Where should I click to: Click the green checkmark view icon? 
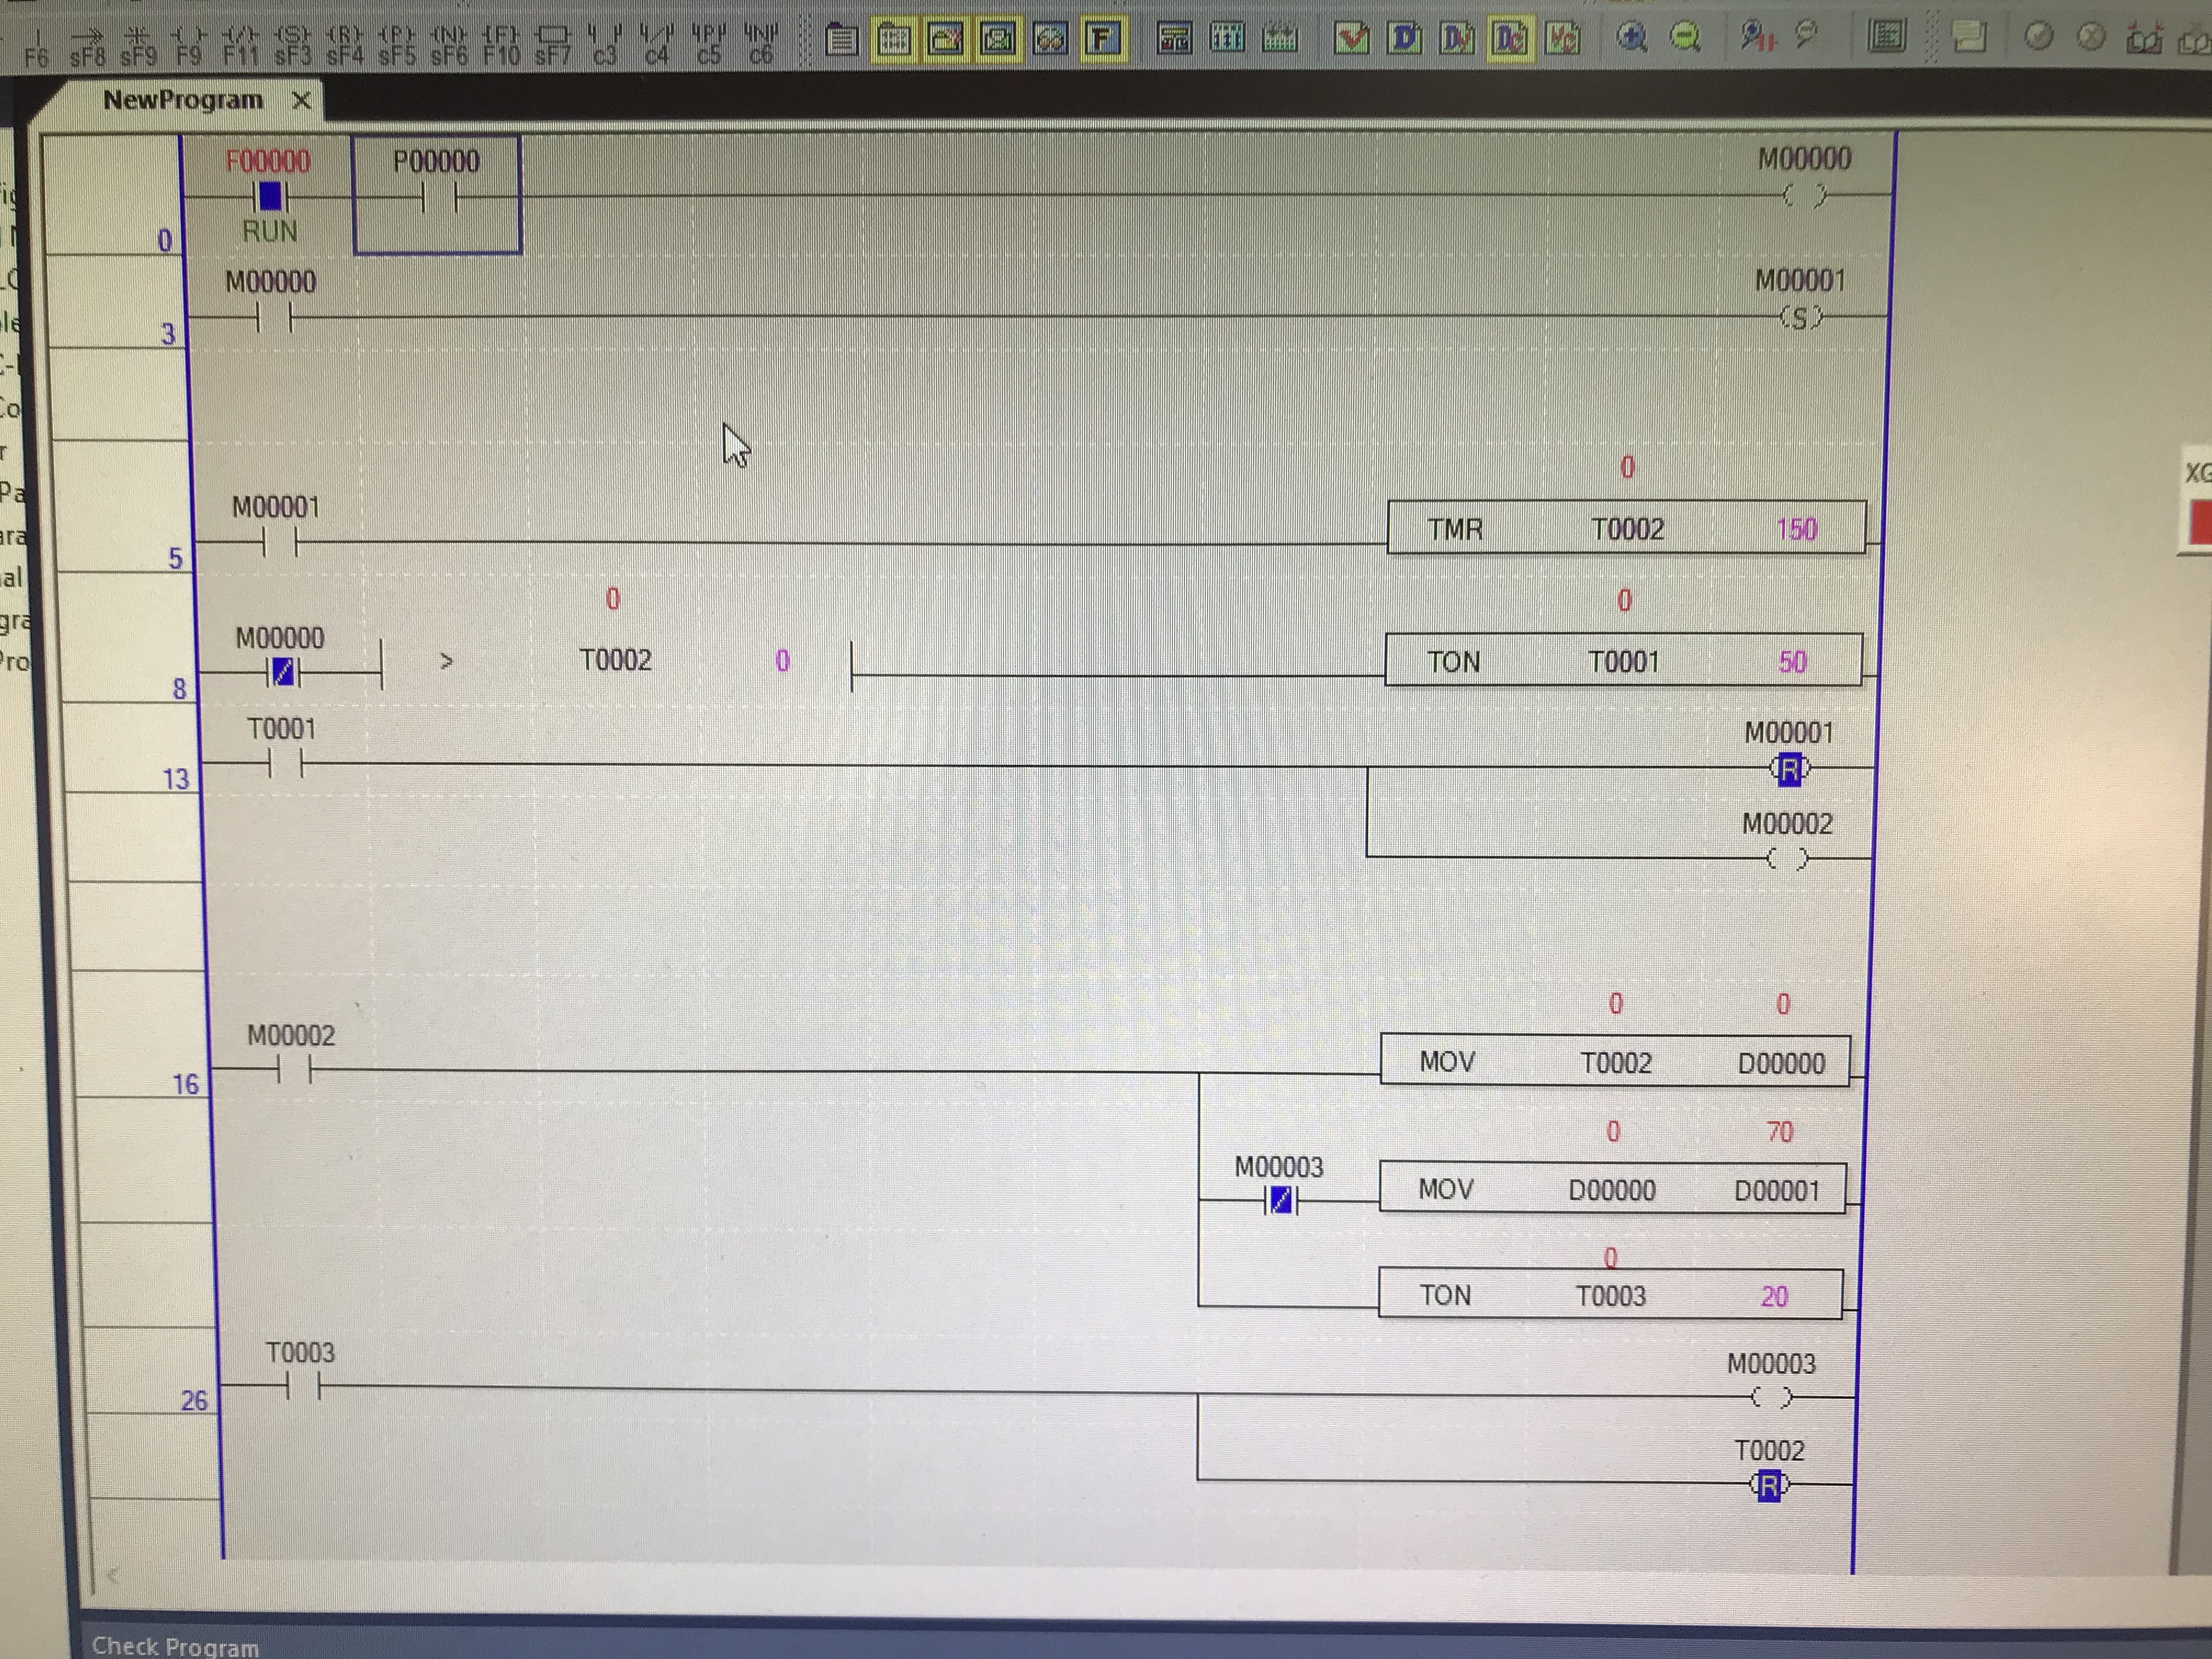pyautogui.click(x=1352, y=38)
